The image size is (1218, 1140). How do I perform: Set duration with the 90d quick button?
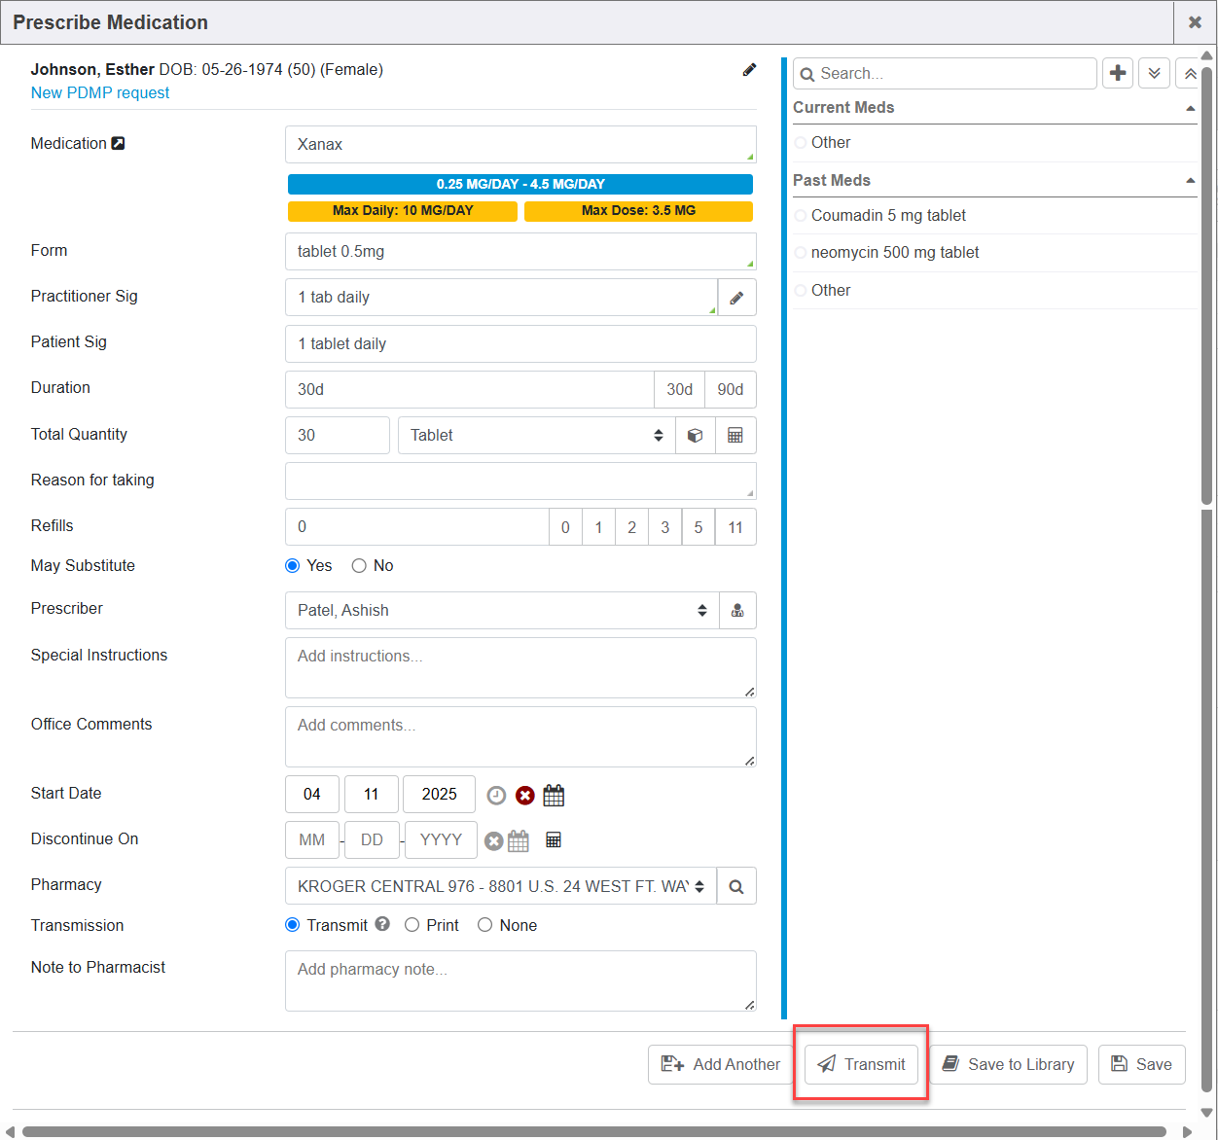pyautogui.click(x=730, y=390)
